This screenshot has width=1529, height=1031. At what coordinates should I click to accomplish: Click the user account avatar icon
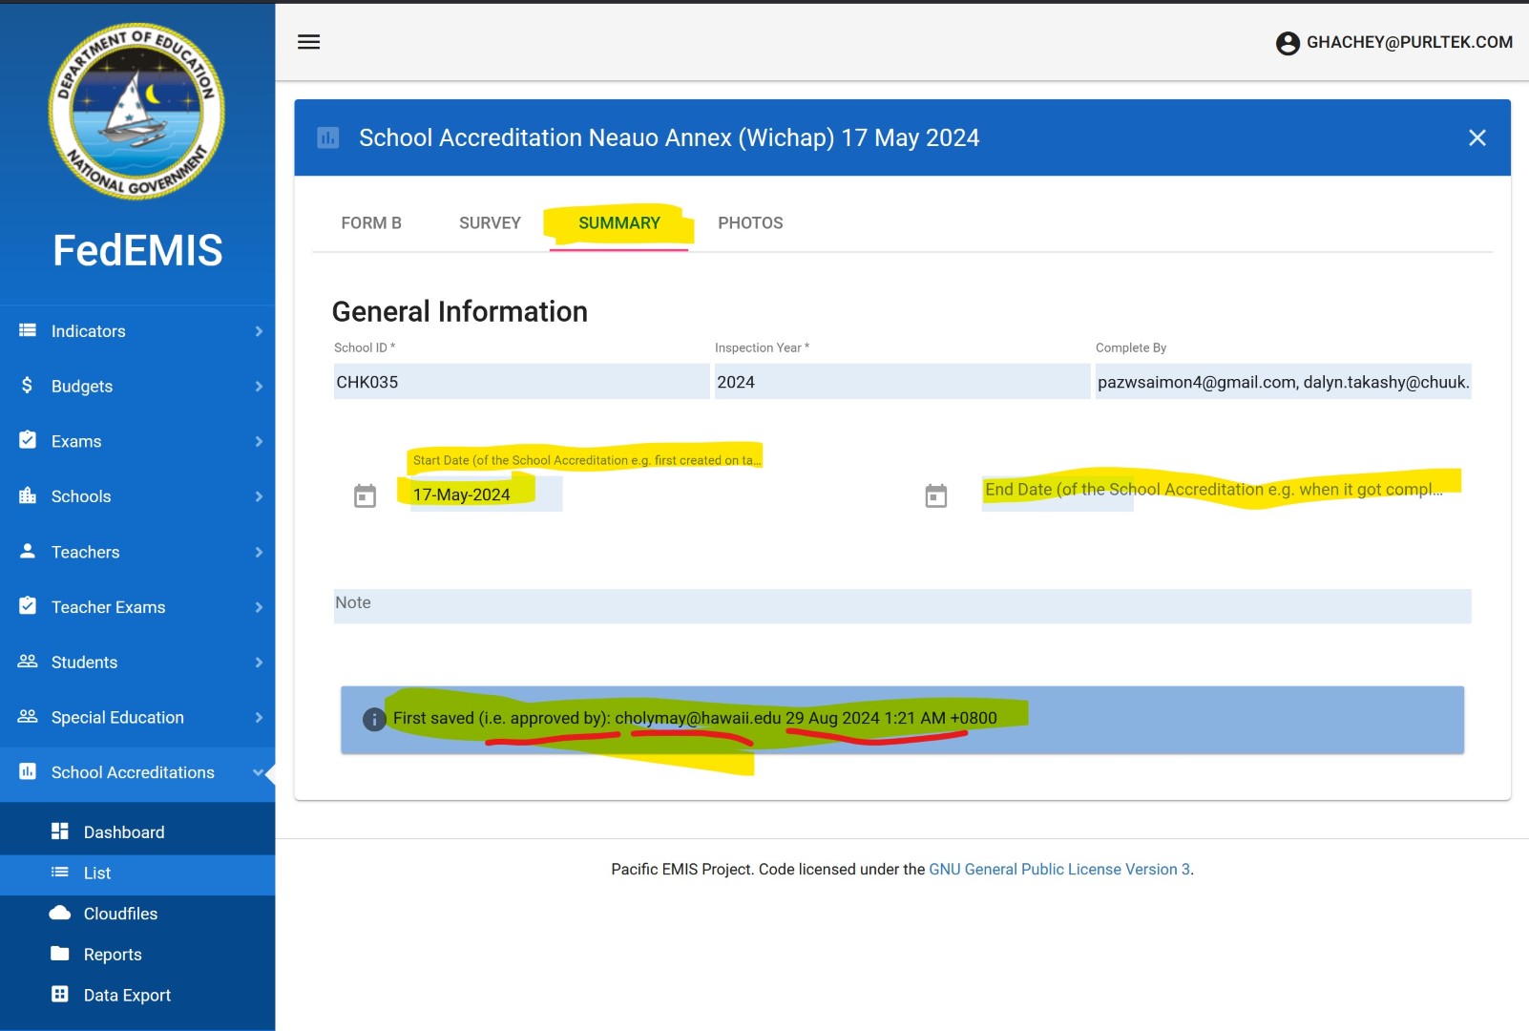(1288, 43)
